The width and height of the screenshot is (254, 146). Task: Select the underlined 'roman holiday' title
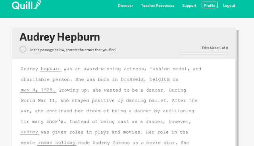[x=57, y=143]
